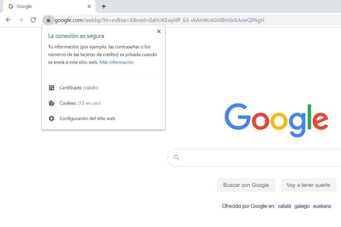Click the 'Buscar con Google' button
This screenshot has width=341, height=227.
click(246, 185)
